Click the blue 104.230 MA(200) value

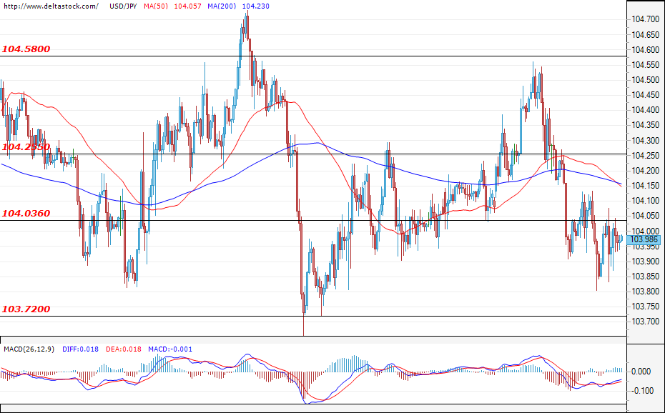(x=256, y=6)
